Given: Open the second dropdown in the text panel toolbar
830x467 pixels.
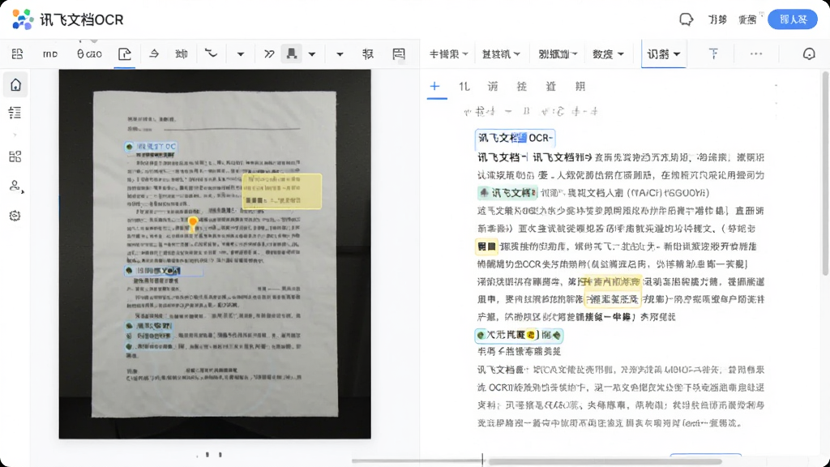Looking at the screenshot, I should (501, 54).
